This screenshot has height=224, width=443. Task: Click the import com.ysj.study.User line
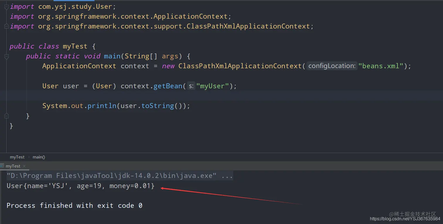[63, 6]
